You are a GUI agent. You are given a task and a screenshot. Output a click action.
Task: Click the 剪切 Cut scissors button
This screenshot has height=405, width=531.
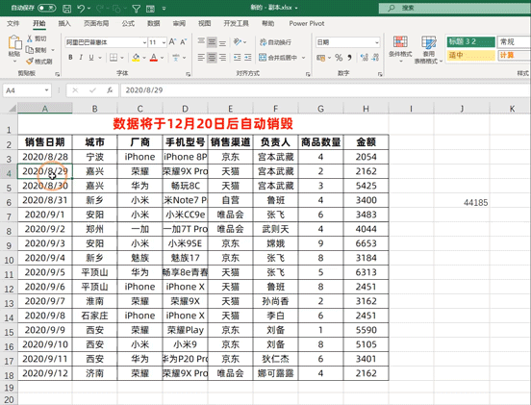pyautogui.click(x=37, y=38)
